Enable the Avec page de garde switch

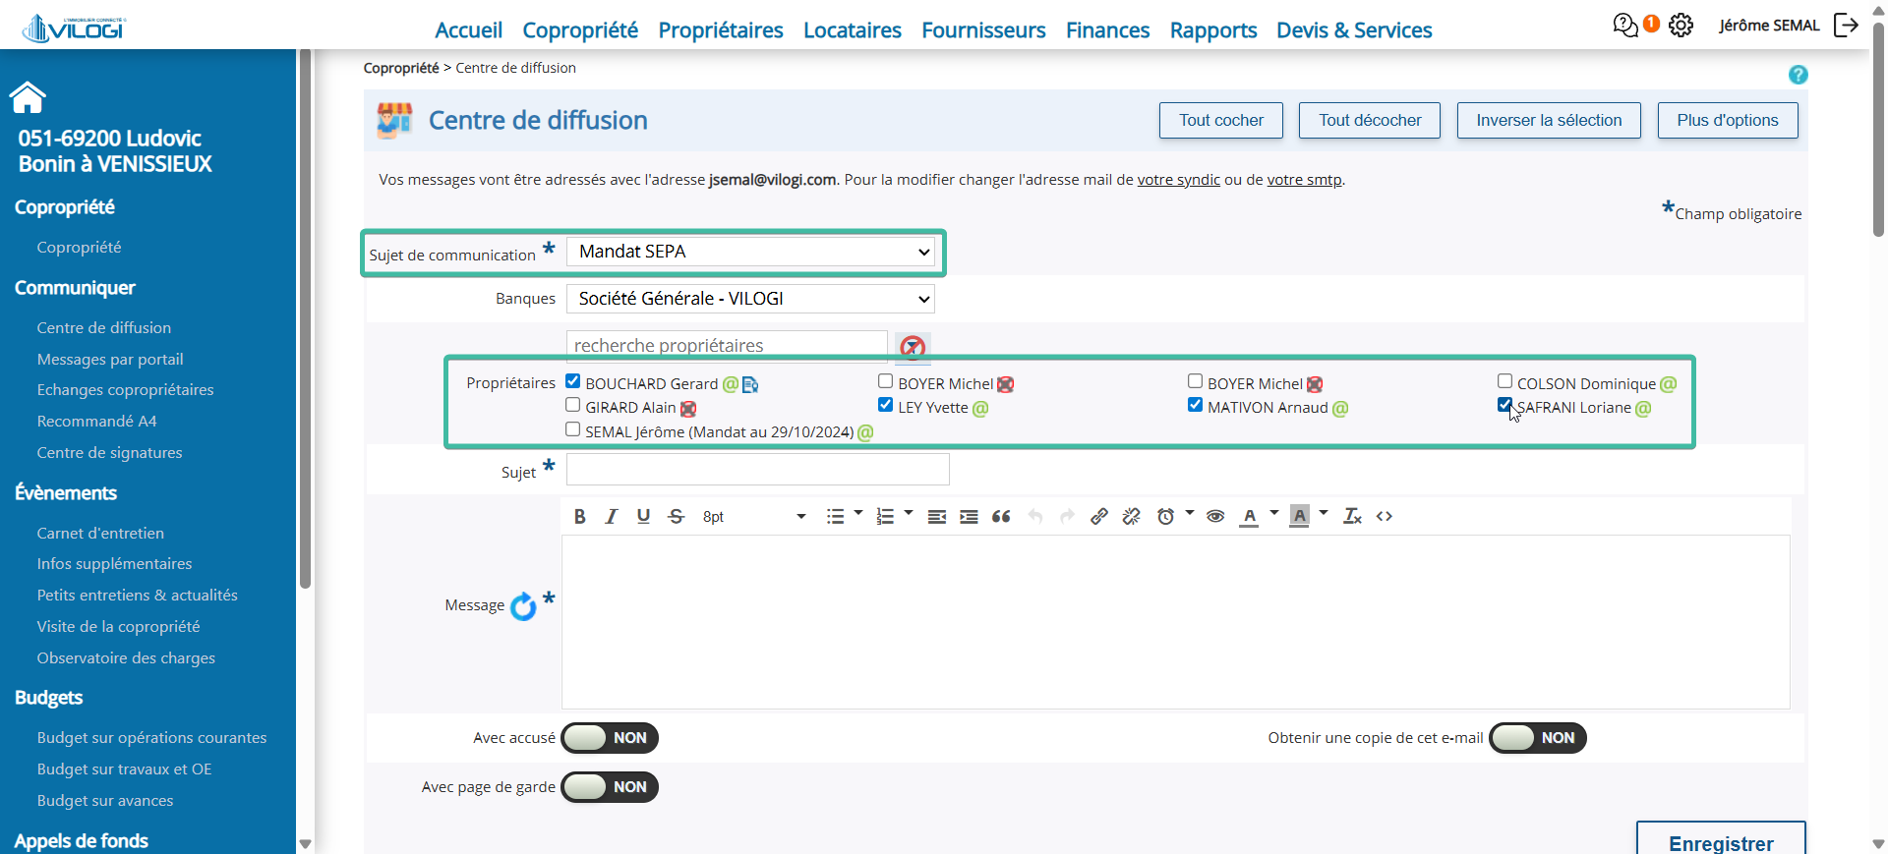pyautogui.click(x=610, y=787)
